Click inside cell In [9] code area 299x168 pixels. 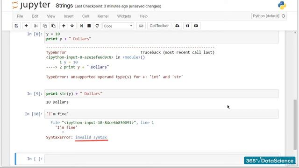[162, 94]
